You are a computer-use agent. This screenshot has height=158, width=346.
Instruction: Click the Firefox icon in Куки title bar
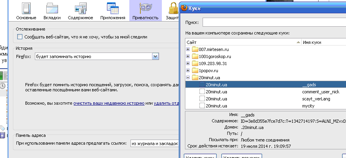click(184, 7)
